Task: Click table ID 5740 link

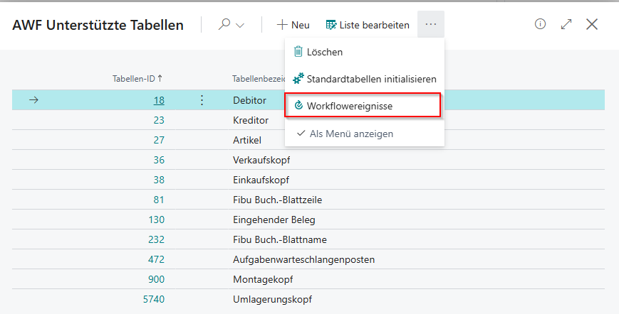Action: [x=154, y=299]
